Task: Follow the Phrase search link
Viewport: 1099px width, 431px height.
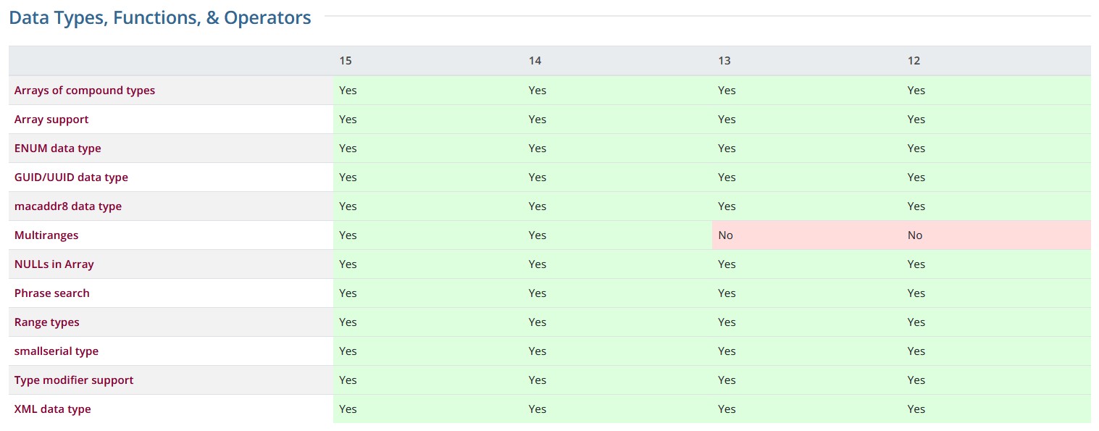Action: (52, 293)
